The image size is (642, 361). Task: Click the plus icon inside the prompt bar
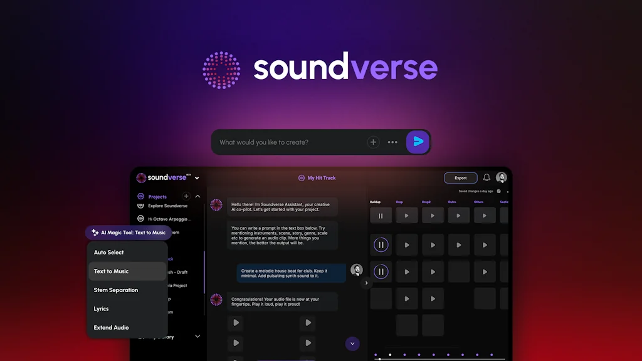click(373, 142)
